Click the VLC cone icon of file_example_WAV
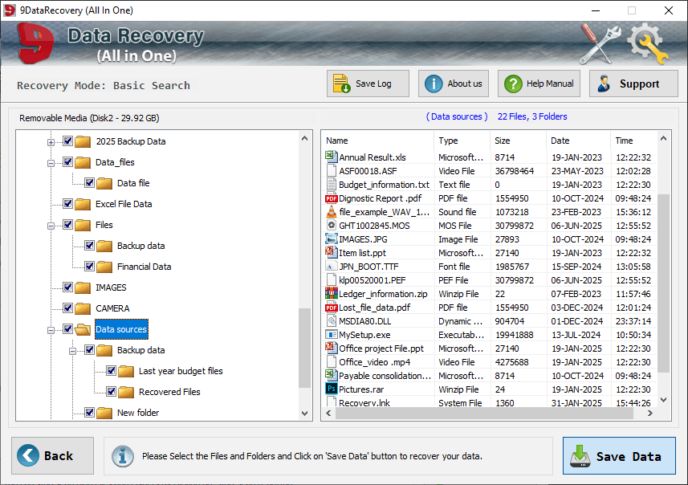Image resolution: width=688 pixels, height=485 pixels. click(332, 211)
